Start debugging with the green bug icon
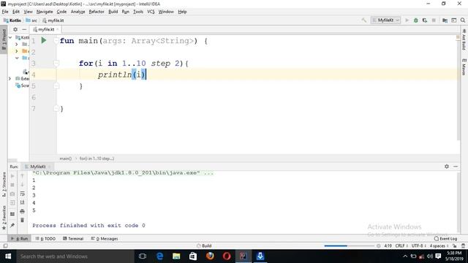This screenshot has width=468, height=263. (x=416, y=20)
